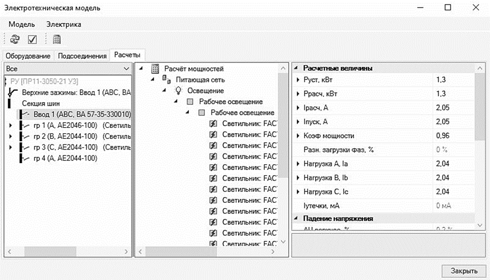Click the refresh icon in the toolbar
The height and width of the screenshot is (280, 490).
[x=15, y=40]
